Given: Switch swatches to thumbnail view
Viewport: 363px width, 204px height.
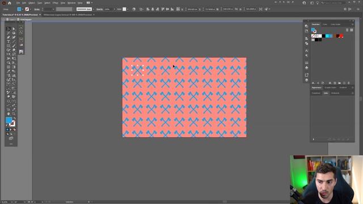Looking at the screenshot, I should point(352,30).
